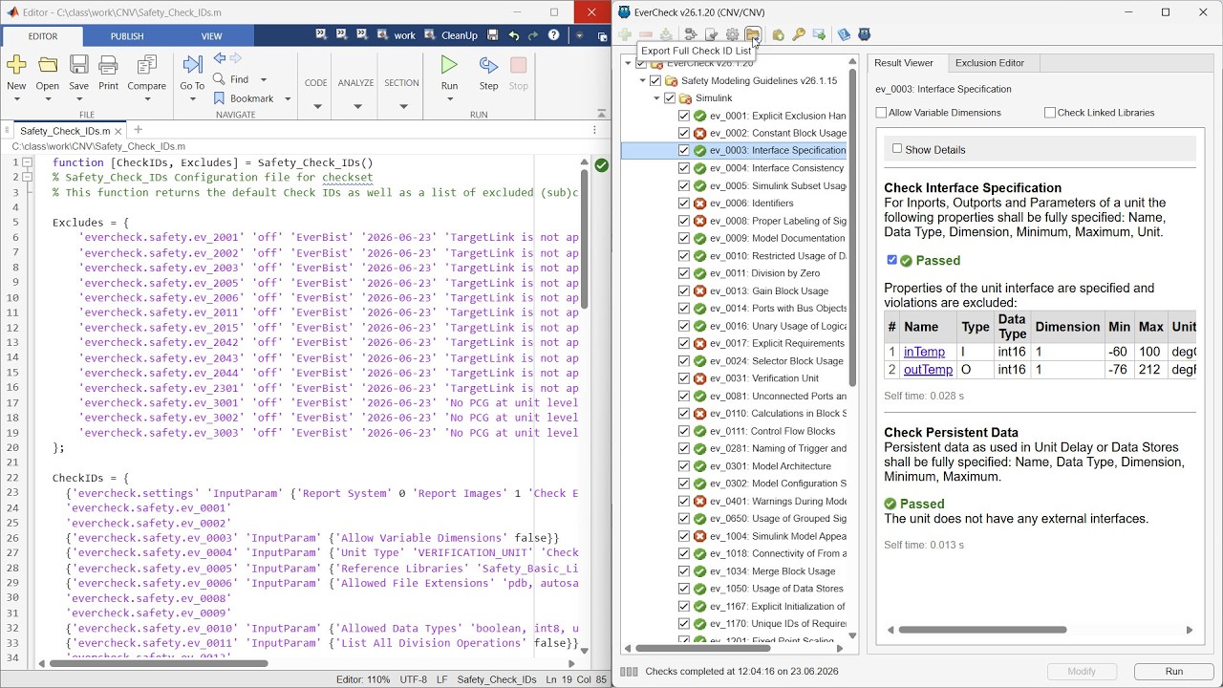1223x688 pixels.
Task: Switch to the VIEW ribbon tab
Action: coord(211,36)
